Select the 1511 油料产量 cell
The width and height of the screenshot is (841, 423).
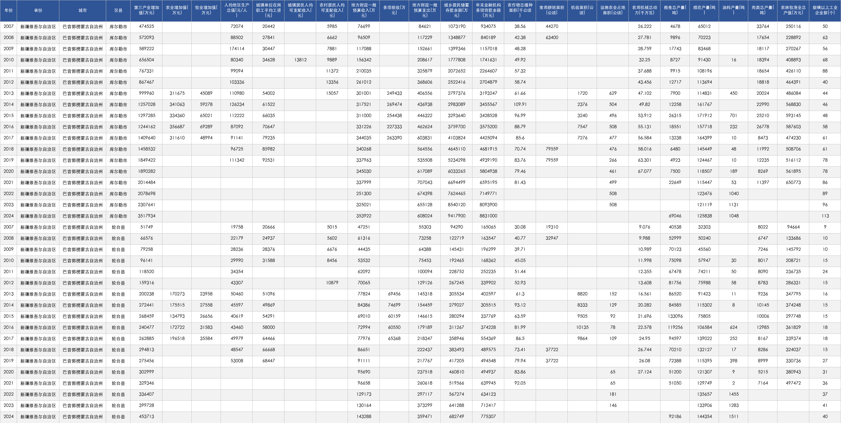point(733,417)
